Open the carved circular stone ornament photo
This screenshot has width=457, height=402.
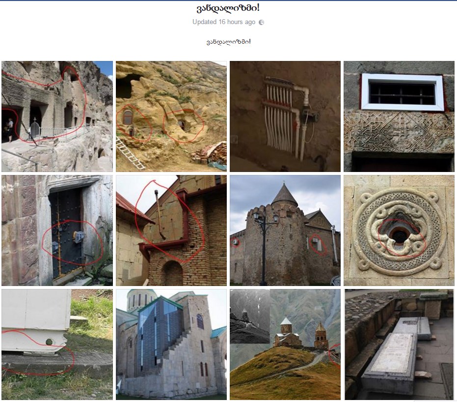[399, 230]
